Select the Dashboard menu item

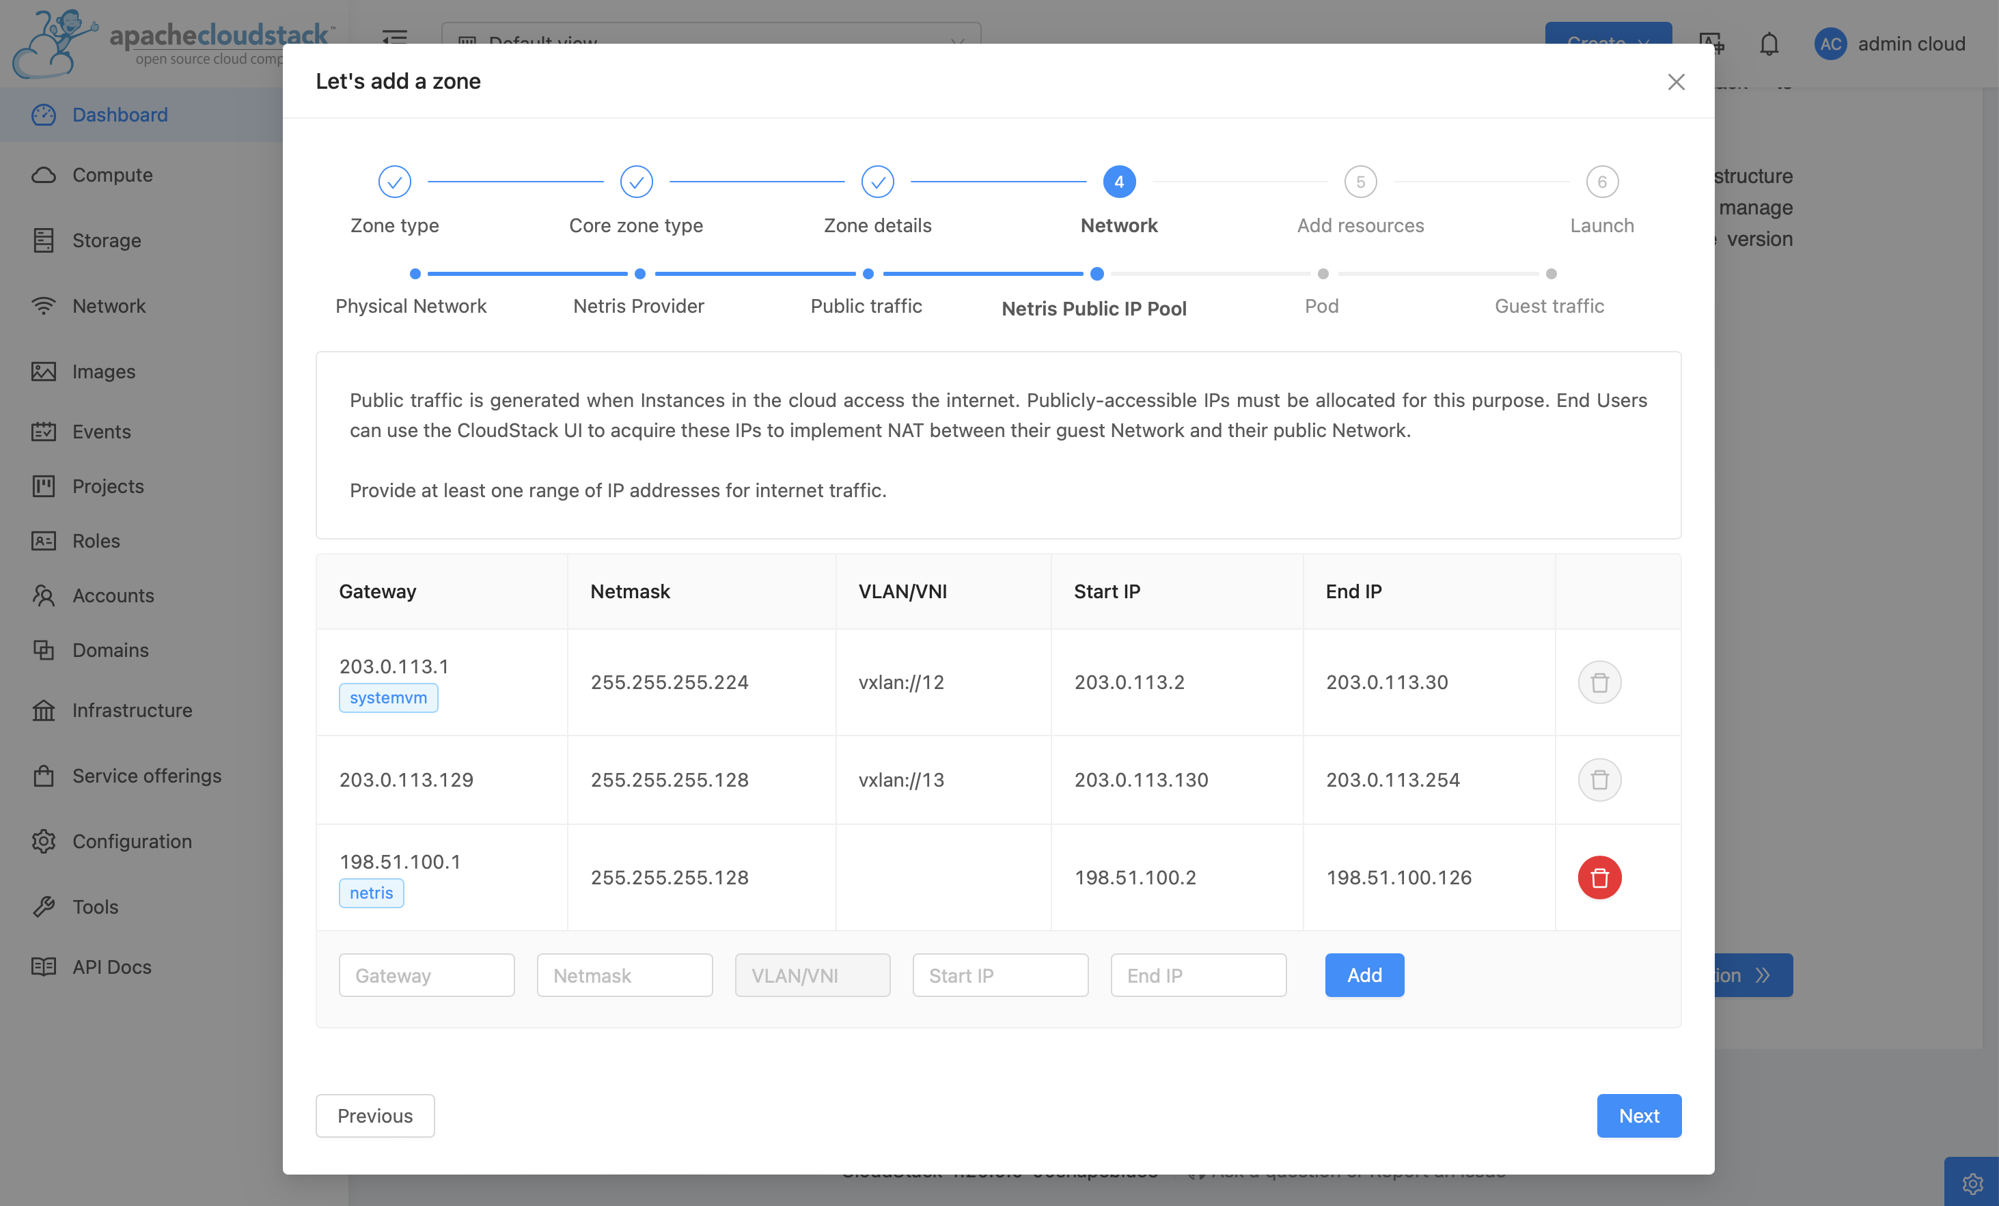click(x=120, y=114)
